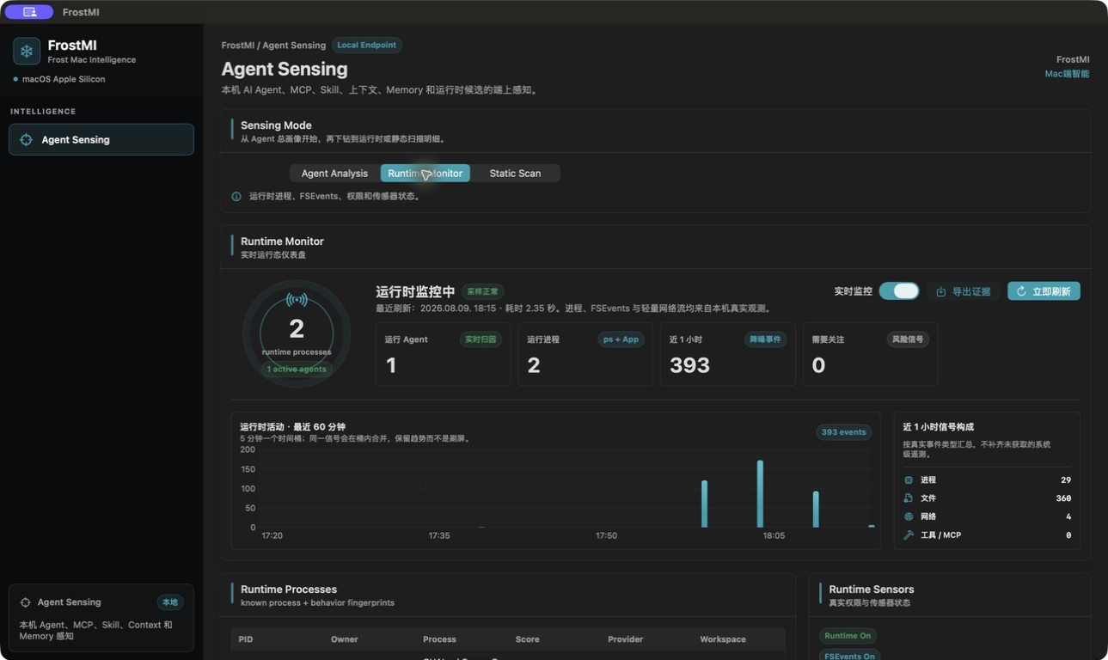The width and height of the screenshot is (1108, 660).
Task: Click the 降噪事件 tag
Action: point(765,339)
